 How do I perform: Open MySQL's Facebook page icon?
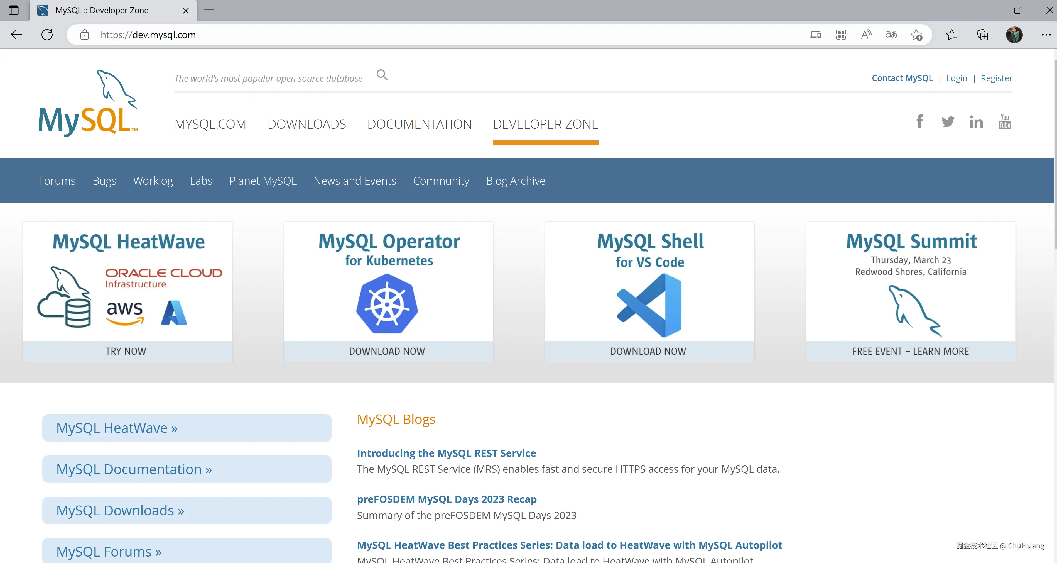point(919,122)
